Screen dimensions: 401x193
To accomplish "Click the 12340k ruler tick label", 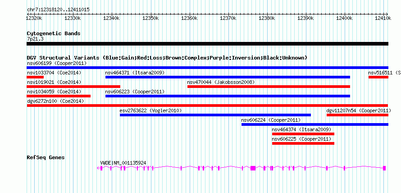I will (112, 18).
